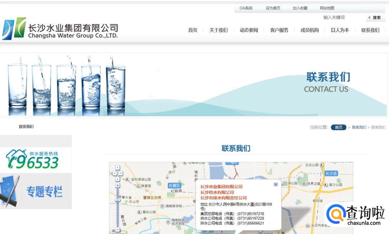
Task: Click the CONTACT US banner text
Action: [326, 89]
